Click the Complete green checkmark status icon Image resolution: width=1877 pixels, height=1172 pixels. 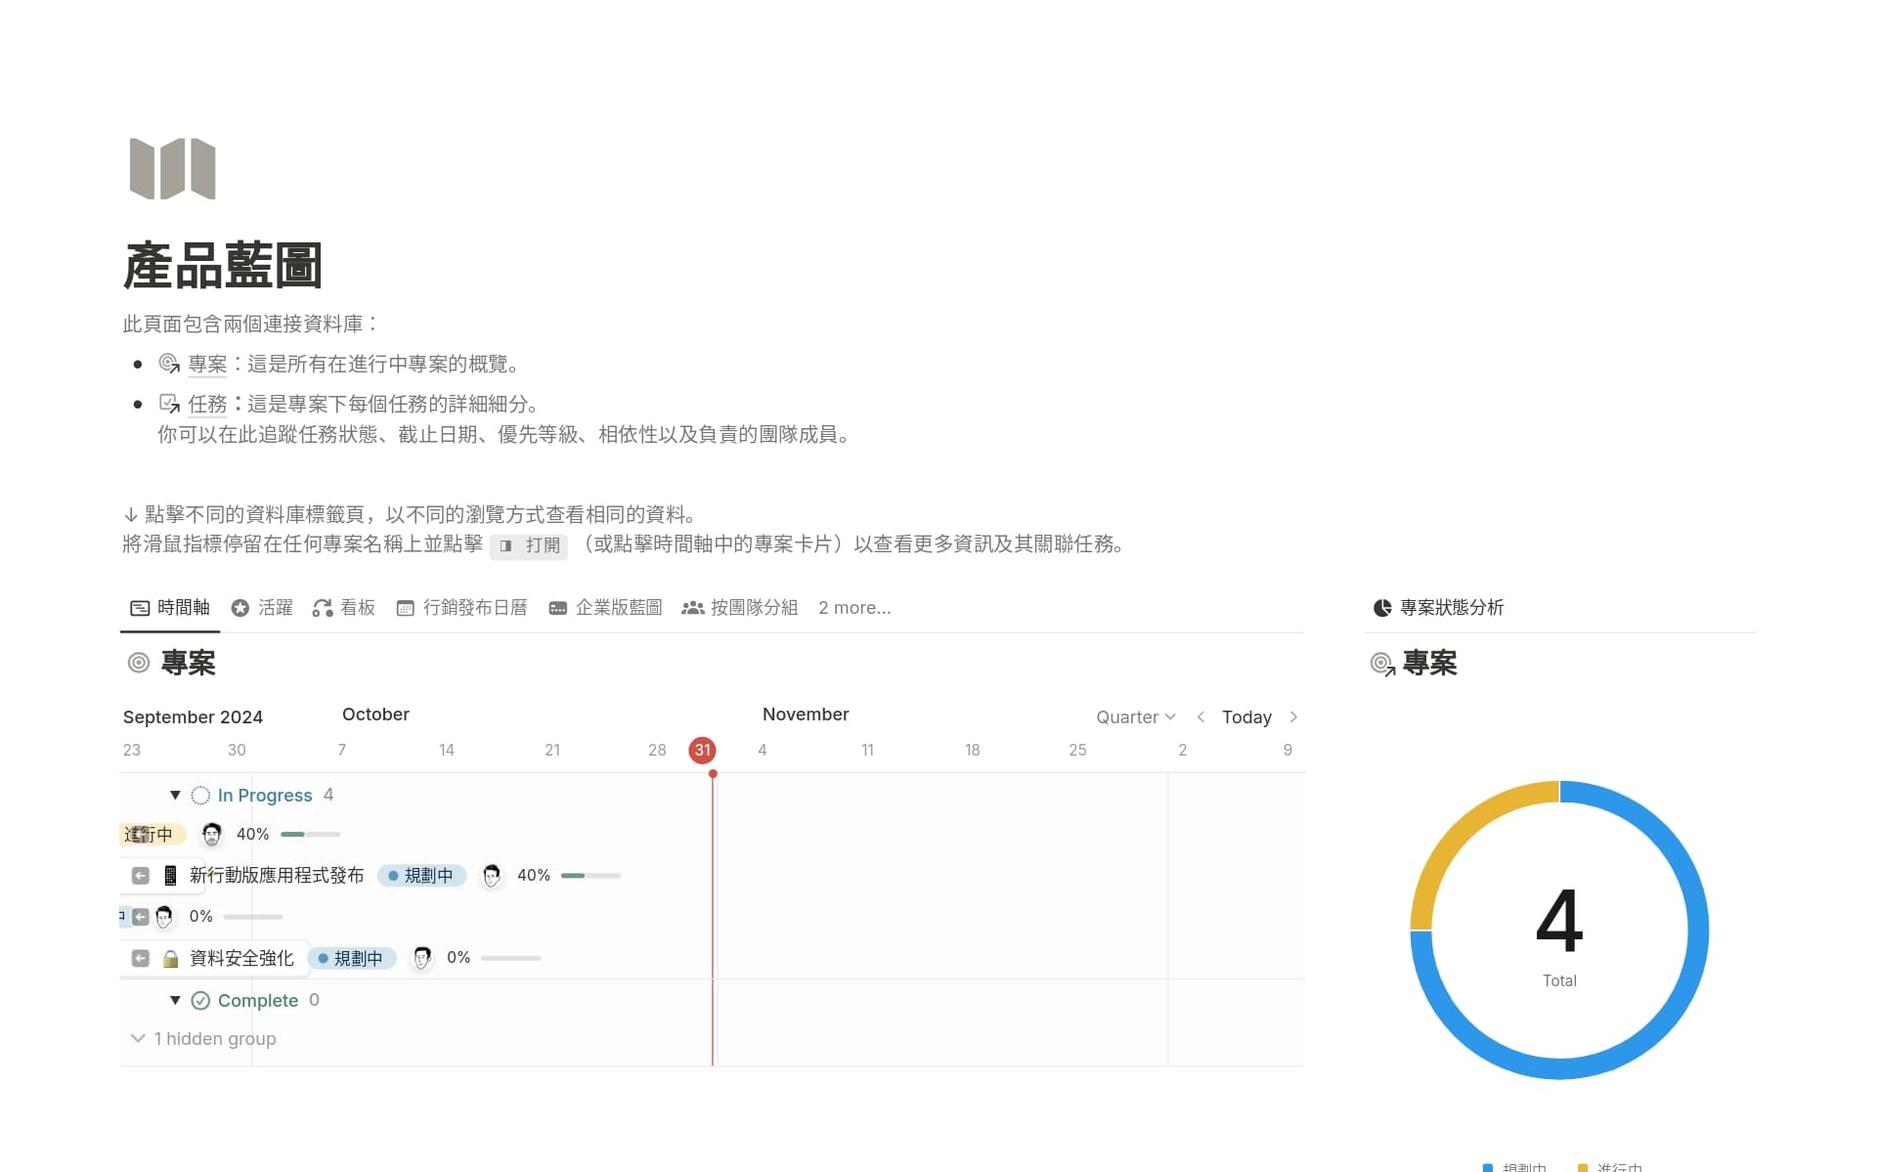coord(200,1000)
